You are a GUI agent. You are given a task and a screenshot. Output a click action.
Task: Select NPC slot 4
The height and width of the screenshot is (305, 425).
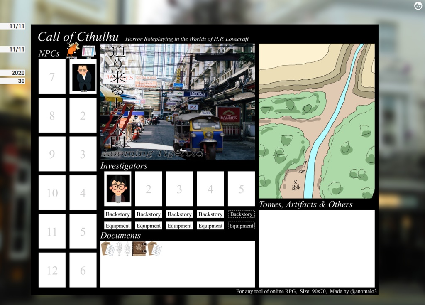(83, 193)
